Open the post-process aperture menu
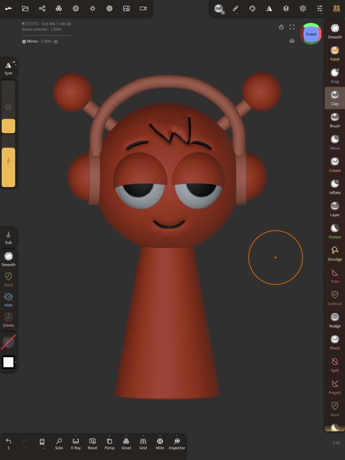 (109, 9)
